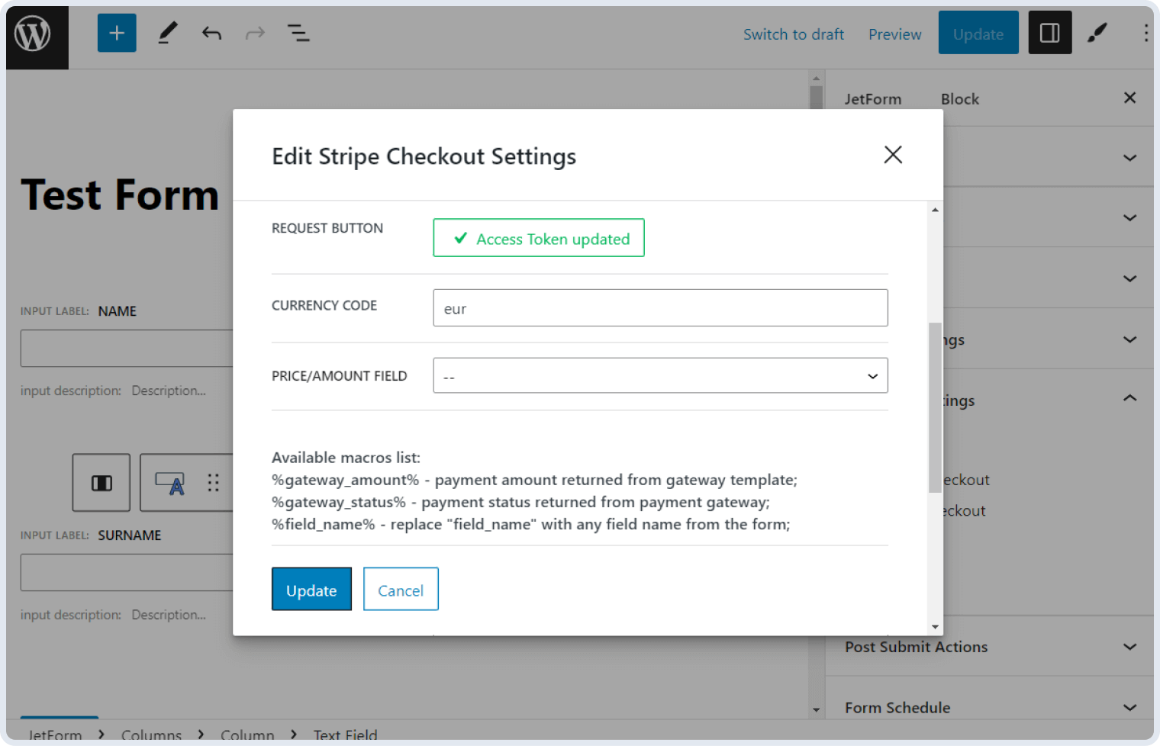1160x746 pixels.
Task: Click the Currency Code input field
Action: [660, 307]
